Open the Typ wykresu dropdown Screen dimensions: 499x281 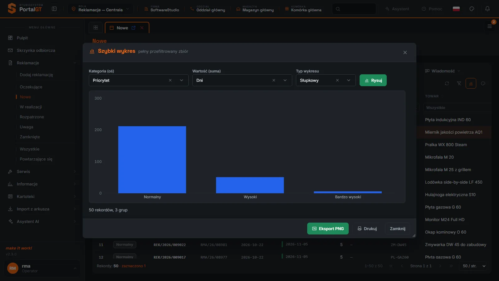pos(349,80)
